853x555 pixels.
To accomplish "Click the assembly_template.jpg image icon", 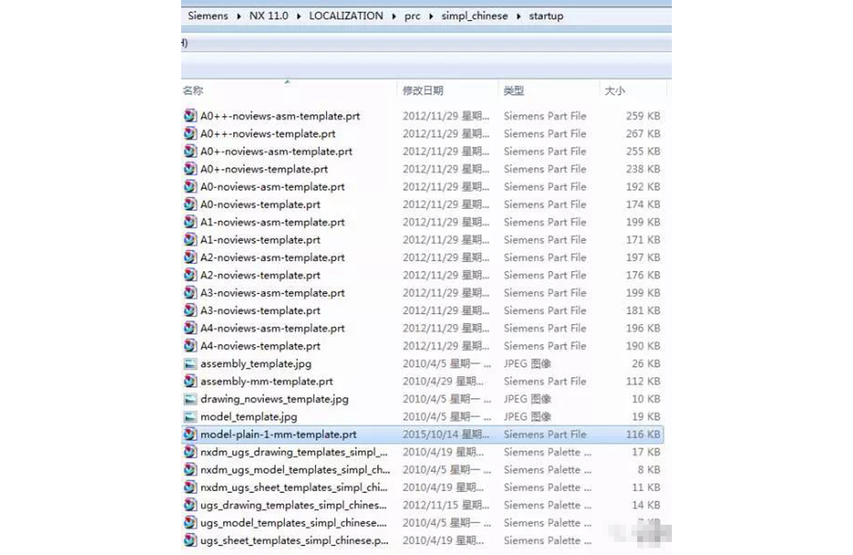I will (x=190, y=364).
